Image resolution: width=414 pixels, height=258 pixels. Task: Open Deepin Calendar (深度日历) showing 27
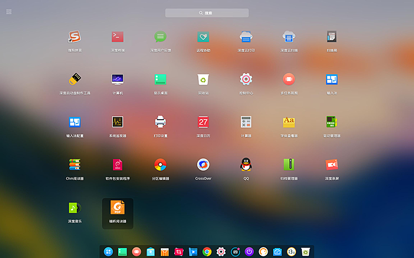click(x=203, y=122)
